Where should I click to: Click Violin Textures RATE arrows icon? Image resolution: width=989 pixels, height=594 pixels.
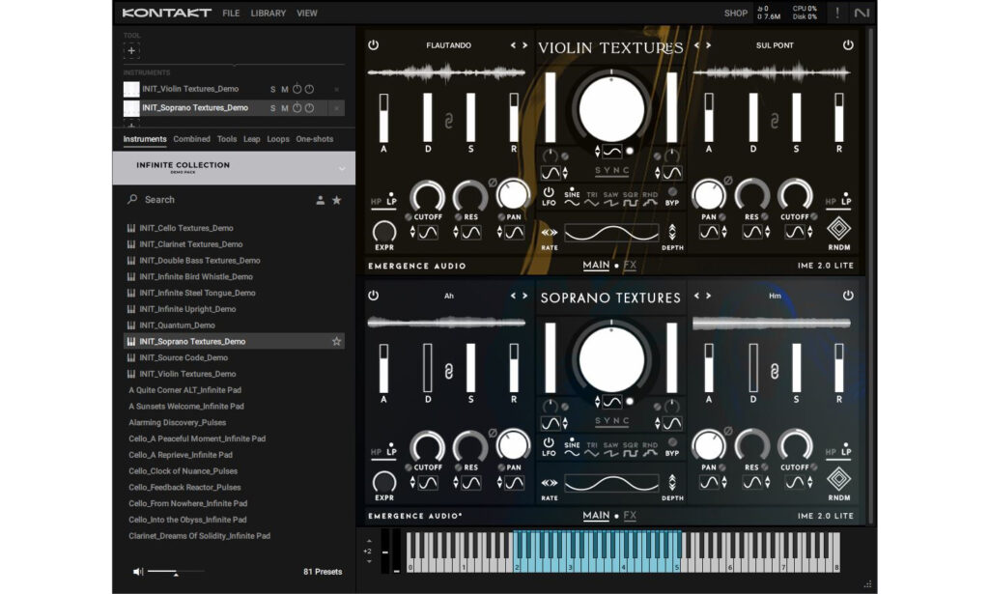tap(549, 233)
